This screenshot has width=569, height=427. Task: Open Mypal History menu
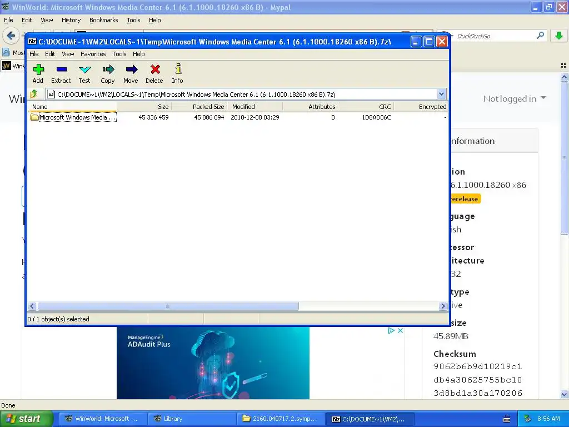71,20
